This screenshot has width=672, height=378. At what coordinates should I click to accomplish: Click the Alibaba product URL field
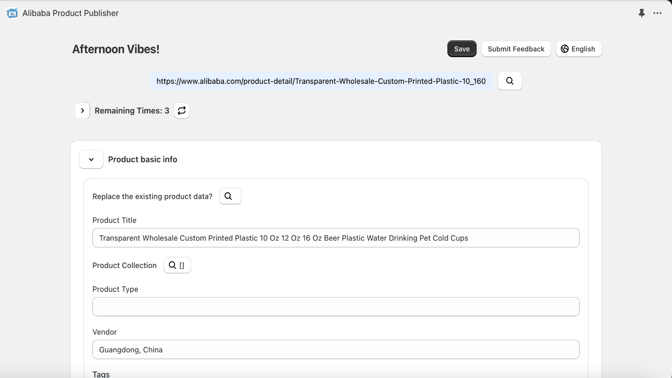tap(321, 81)
